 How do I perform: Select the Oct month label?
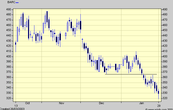point(27,103)
